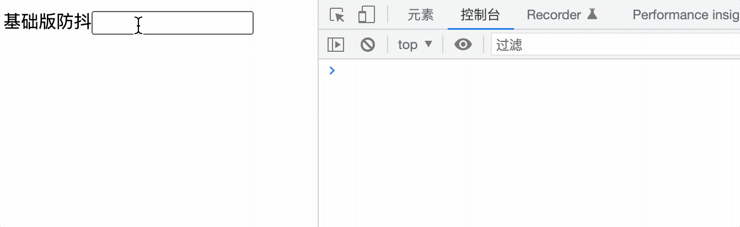Click the 基础版防抖 text input box
The image size is (740, 227).
(x=173, y=23)
